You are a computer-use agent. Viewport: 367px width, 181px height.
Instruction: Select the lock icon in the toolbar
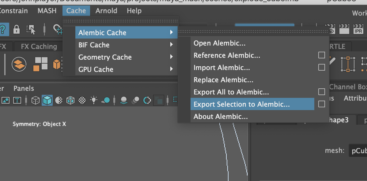tap(17, 30)
